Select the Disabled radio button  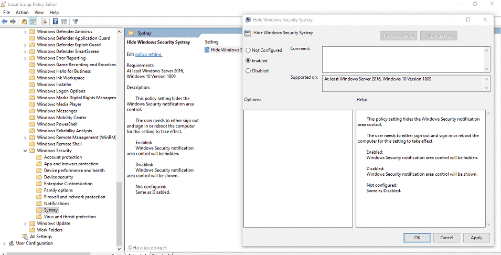(248, 71)
